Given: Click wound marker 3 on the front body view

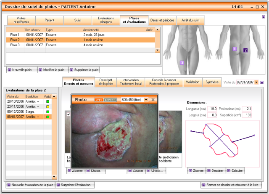Looking at the screenshot, I should (182, 63).
